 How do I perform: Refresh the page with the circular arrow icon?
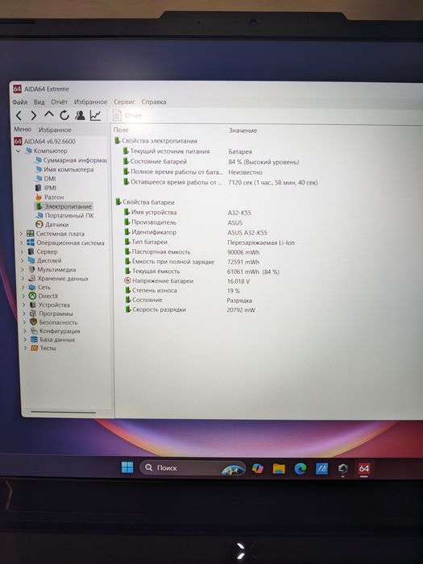coord(64,115)
